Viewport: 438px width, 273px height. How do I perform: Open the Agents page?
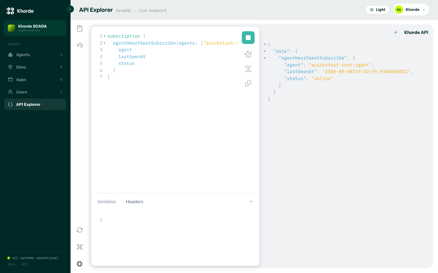(35, 55)
